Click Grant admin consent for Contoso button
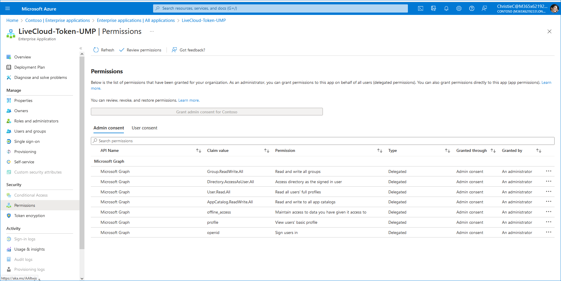 tap(207, 112)
